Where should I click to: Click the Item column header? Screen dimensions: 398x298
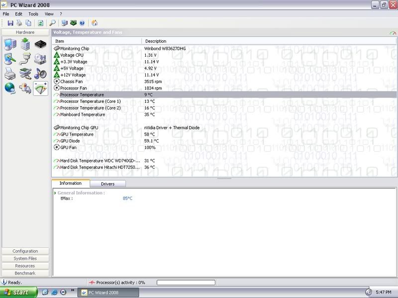[97, 41]
